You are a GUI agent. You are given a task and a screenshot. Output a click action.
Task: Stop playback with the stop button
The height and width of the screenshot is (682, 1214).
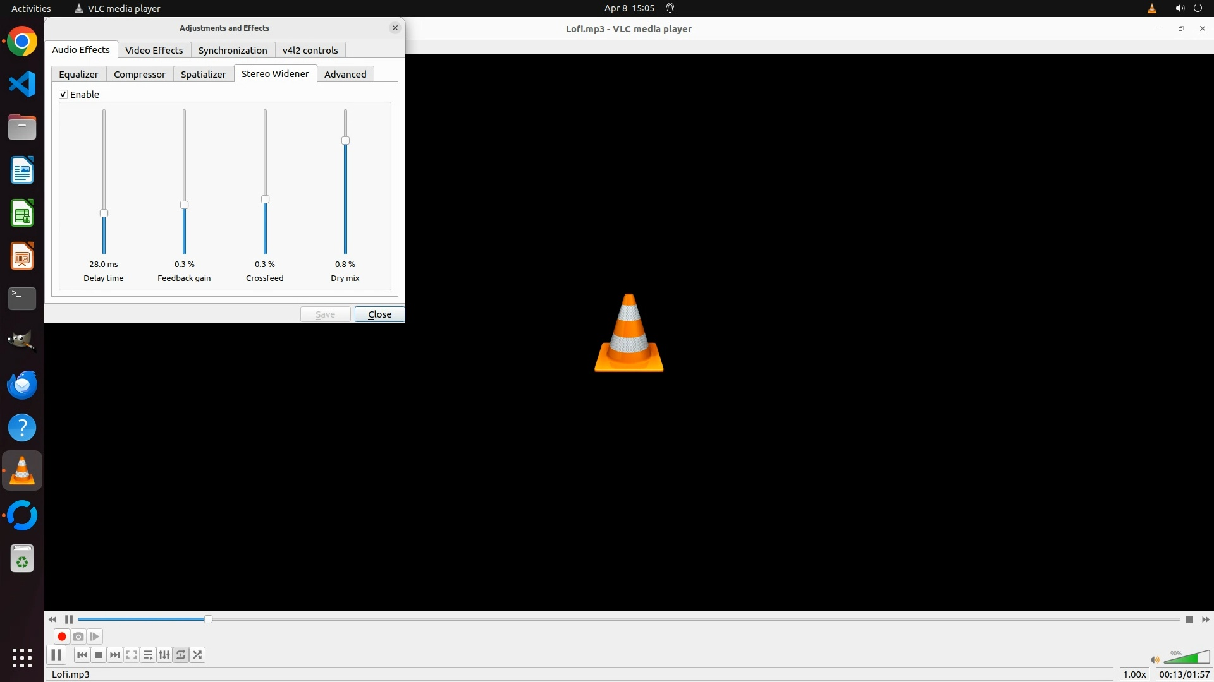99,655
